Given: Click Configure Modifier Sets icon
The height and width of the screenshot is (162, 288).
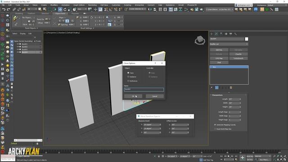Looking at the screenshot, I should tap(231, 88).
